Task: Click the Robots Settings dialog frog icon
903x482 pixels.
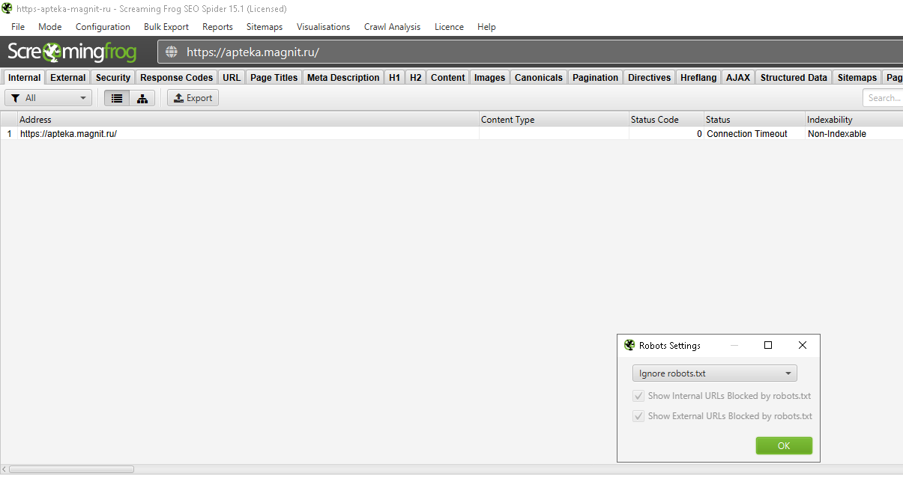Action: pyautogui.click(x=629, y=346)
